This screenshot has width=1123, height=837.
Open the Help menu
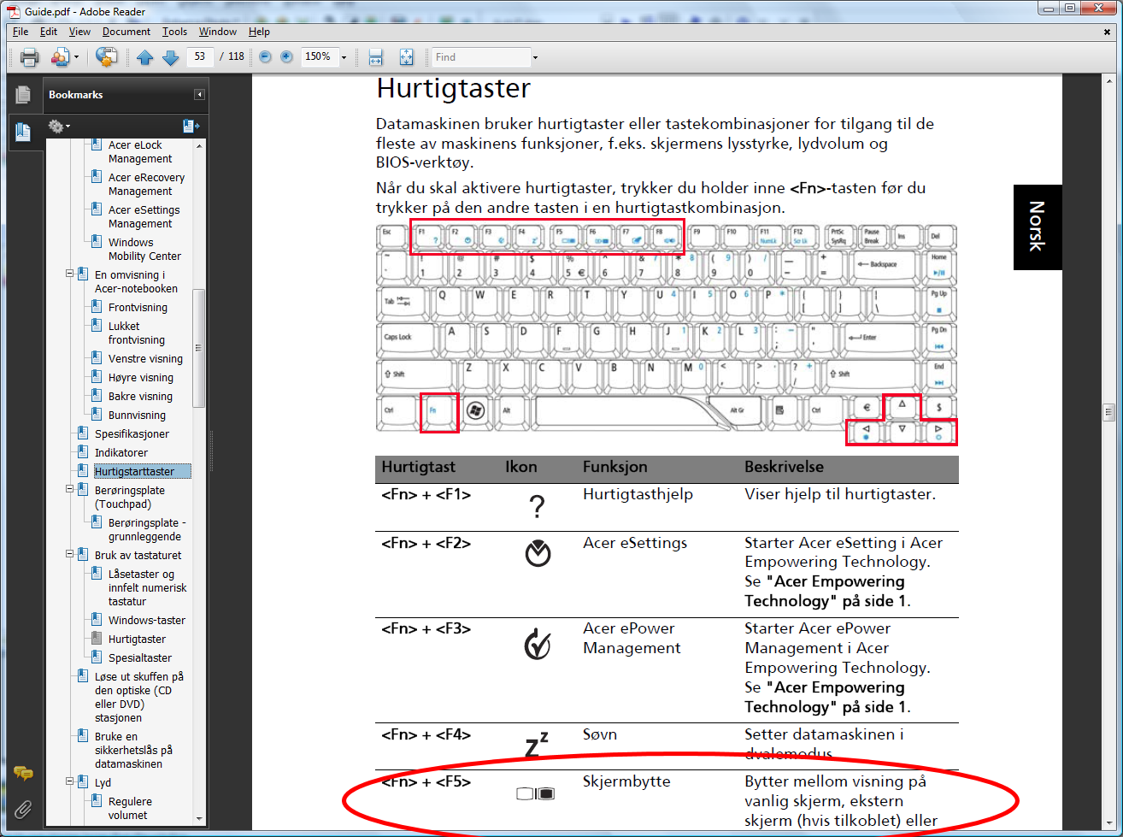[259, 32]
